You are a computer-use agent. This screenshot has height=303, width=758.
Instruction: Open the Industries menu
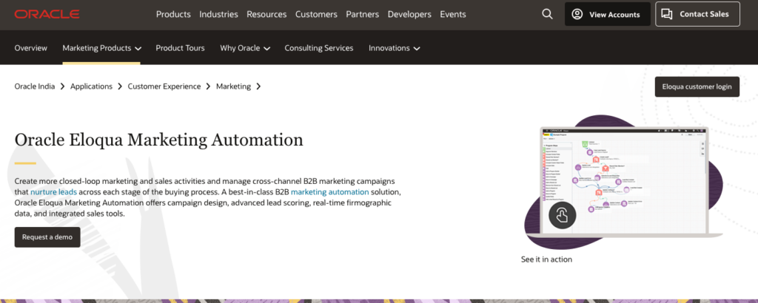[218, 15]
